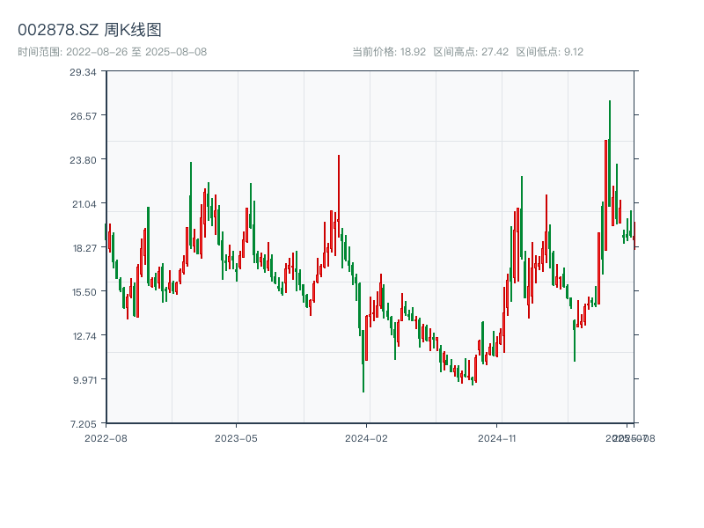Click the 7.205 y-axis label

[84, 424]
